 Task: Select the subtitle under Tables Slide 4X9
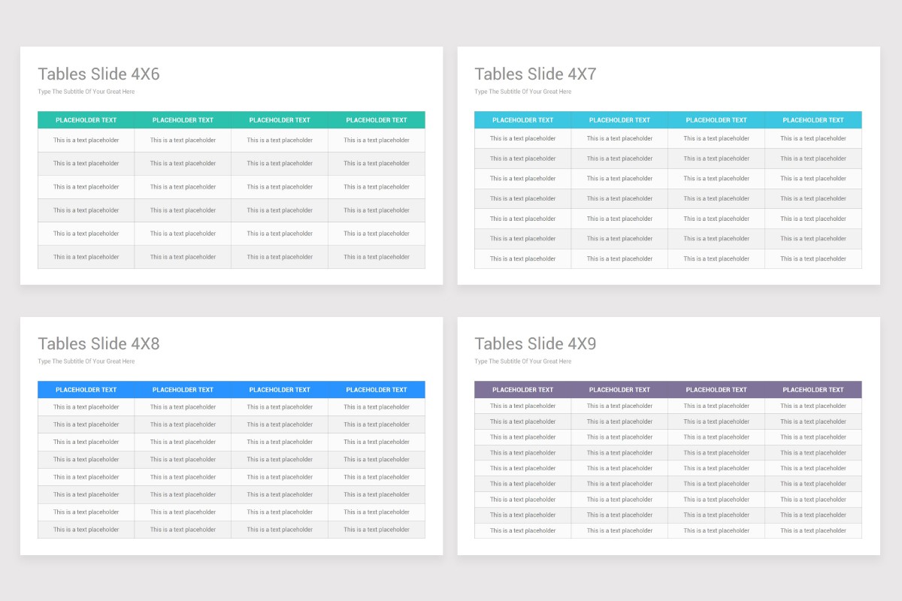pos(523,361)
